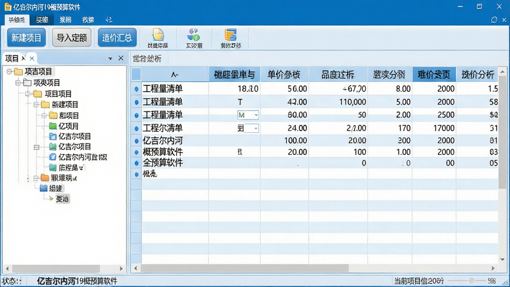
Task: Select the blue folder icon near tree bottom
Action: [x=44, y=188]
